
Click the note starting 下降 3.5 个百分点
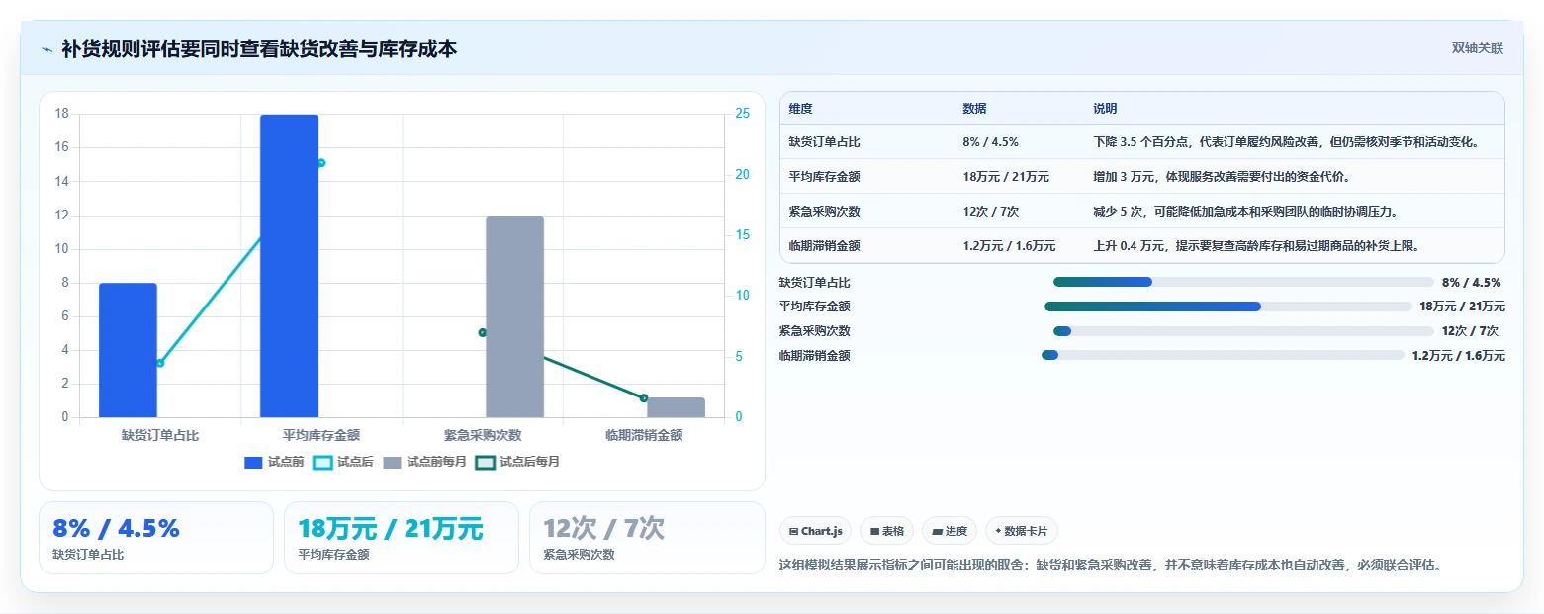[1286, 142]
